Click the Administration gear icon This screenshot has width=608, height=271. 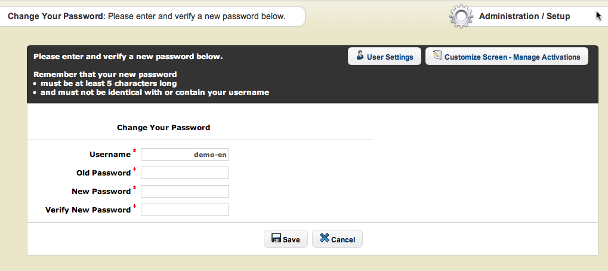(x=461, y=17)
